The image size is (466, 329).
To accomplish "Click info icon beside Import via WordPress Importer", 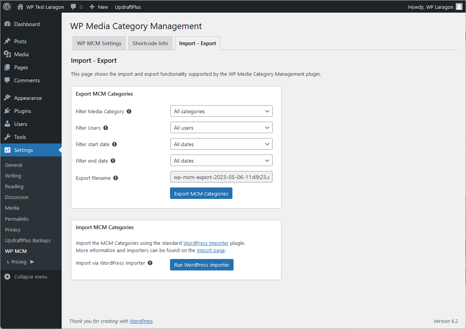I will click(x=150, y=263).
